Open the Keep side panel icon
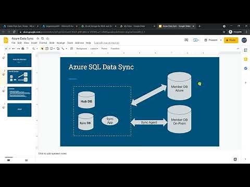 [246, 59]
